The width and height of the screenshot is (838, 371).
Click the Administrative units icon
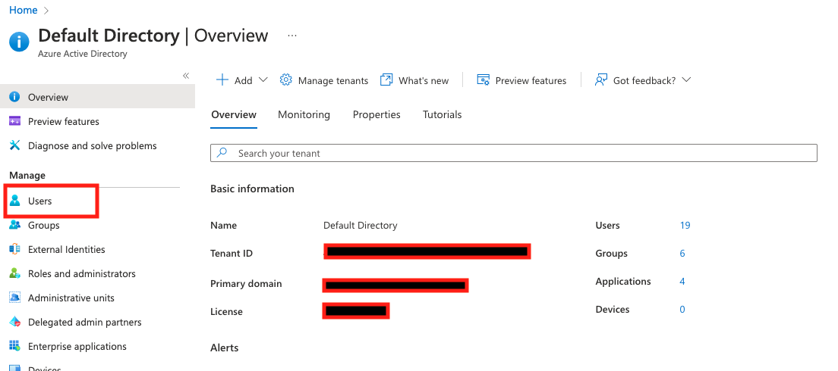click(15, 298)
